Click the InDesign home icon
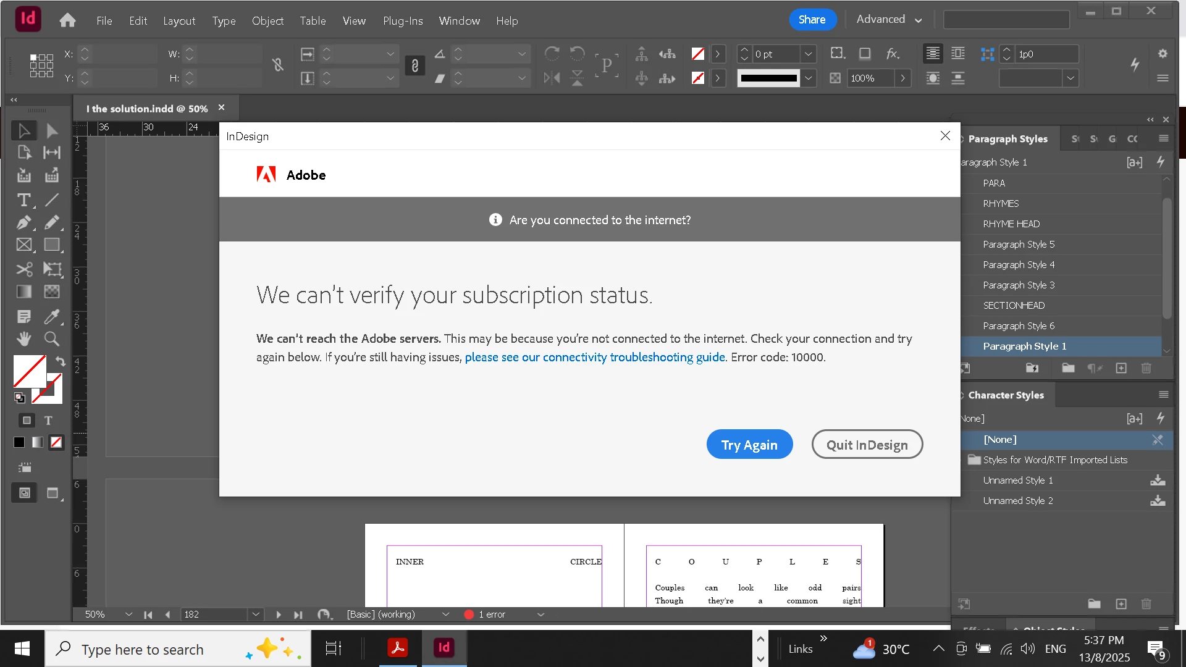 [67, 20]
